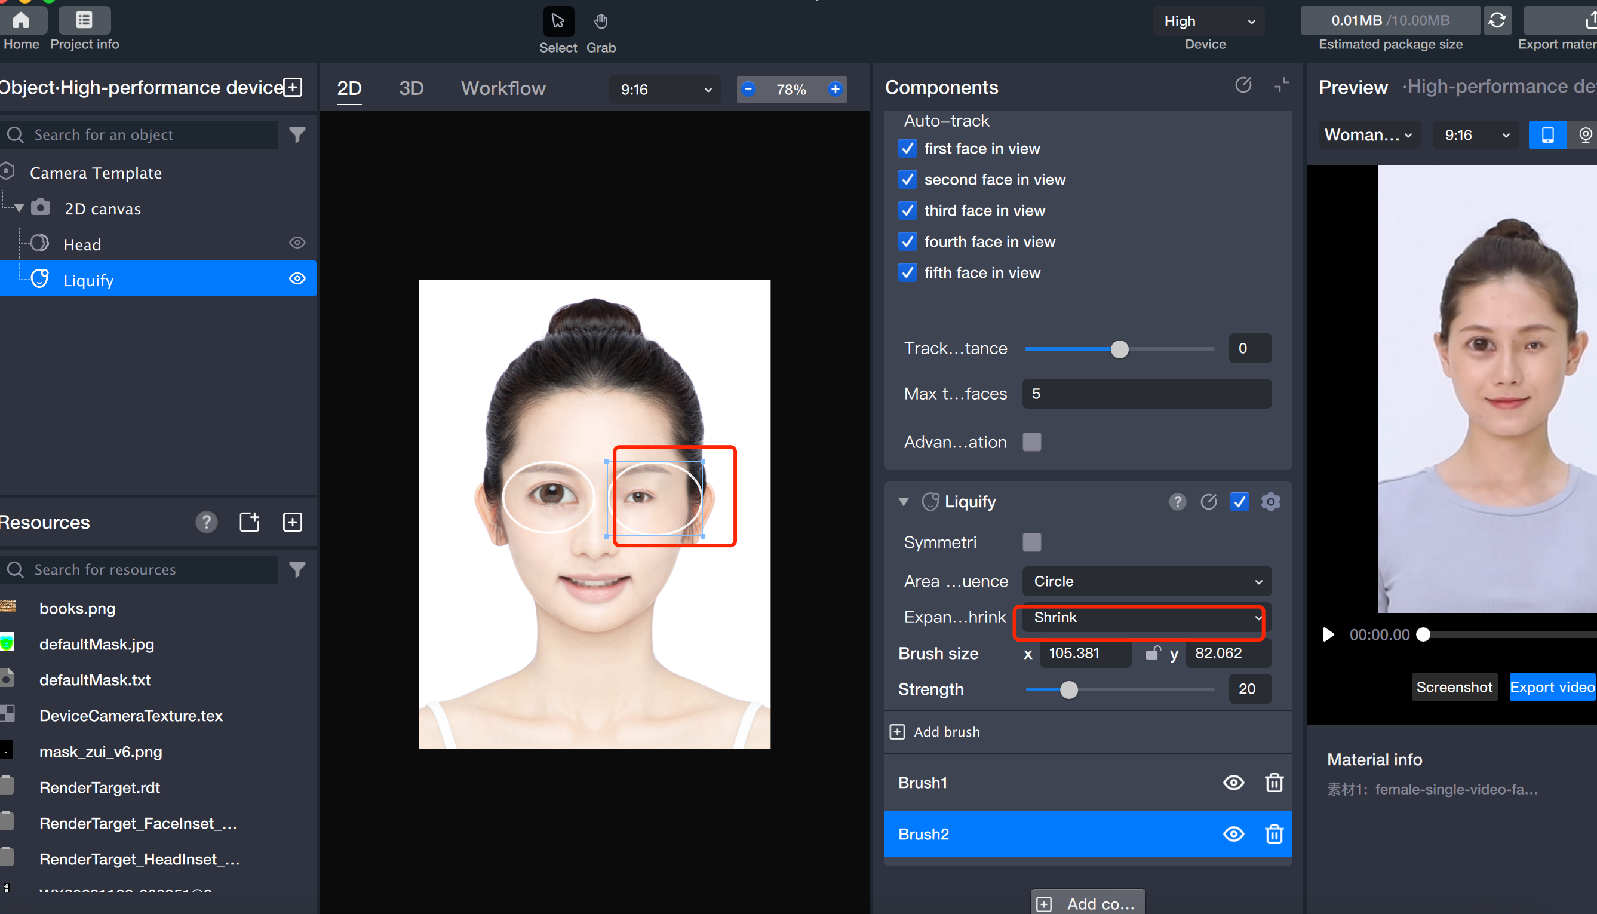Viewport: 1597px width, 914px height.
Task: Collapse the Liquify component section
Action: tap(903, 502)
